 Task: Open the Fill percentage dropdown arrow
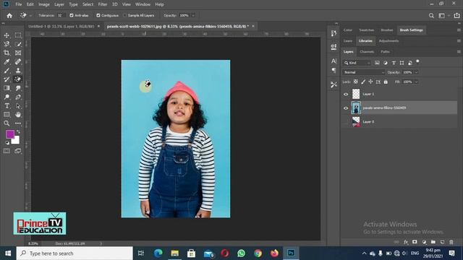coord(417,82)
